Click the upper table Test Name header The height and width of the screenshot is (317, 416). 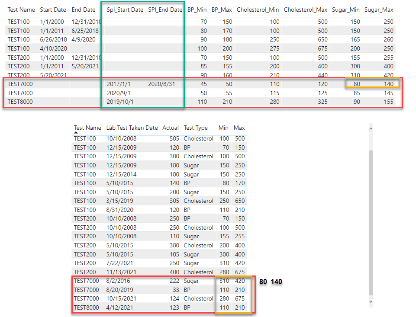pos(21,10)
